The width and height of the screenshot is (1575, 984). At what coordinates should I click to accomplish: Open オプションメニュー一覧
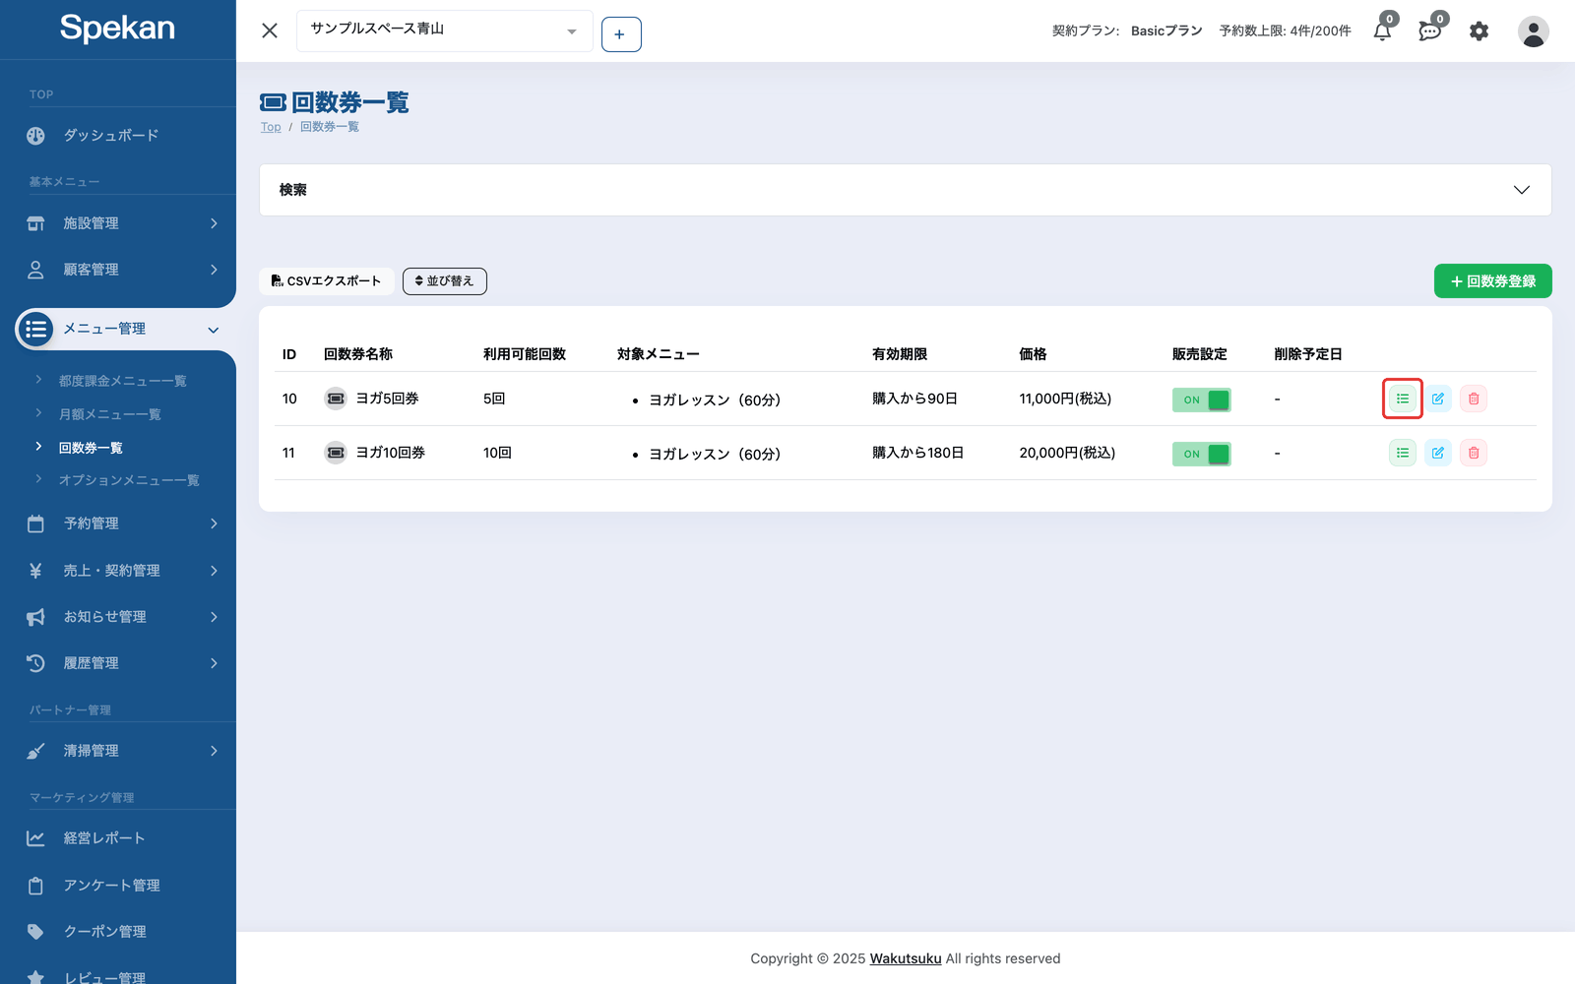coord(128,480)
